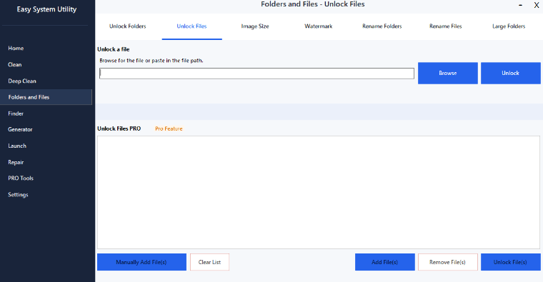Click the Clear List button

click(209, 262)
